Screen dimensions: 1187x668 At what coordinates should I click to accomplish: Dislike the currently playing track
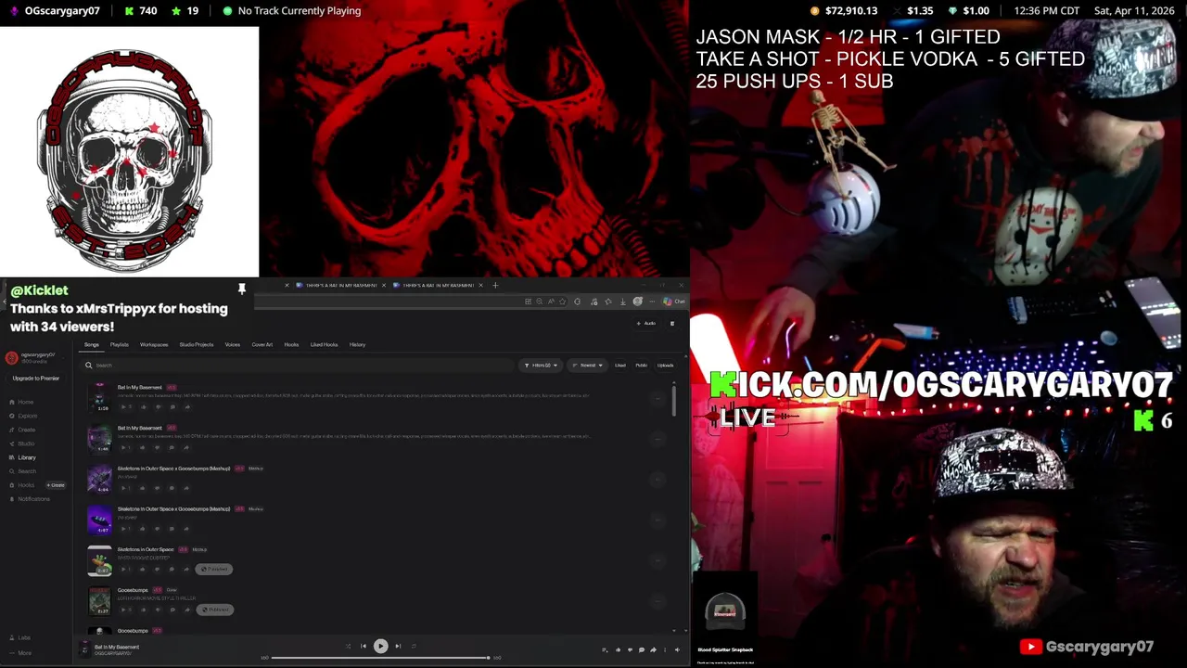(630, 649)
